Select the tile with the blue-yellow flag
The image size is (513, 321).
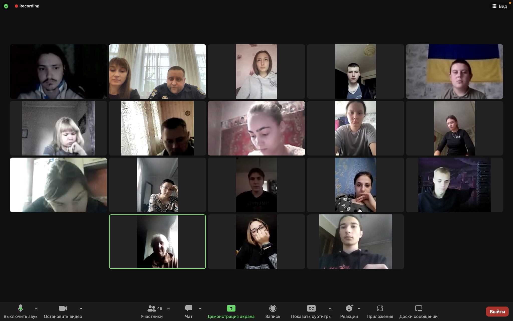[x=454, y=71]
